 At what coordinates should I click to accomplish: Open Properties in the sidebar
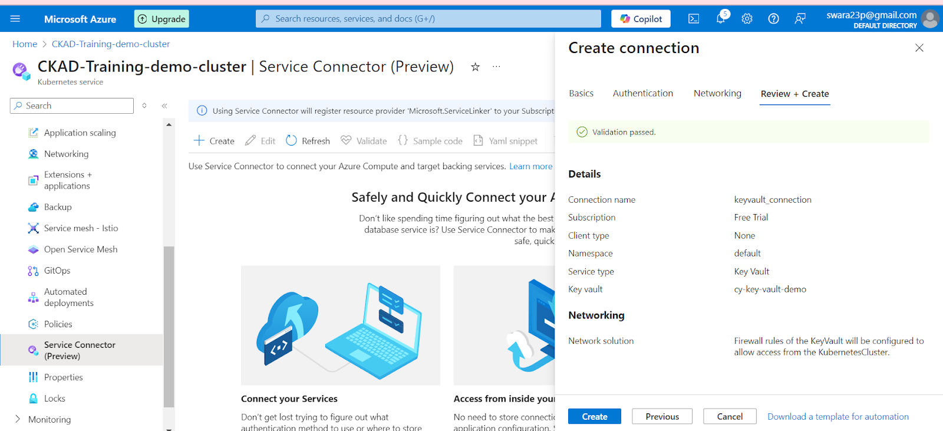pyautogui.click(x=63, y=377)
